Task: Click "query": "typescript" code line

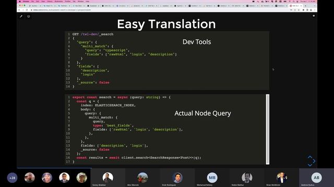Action: [107, 50]
